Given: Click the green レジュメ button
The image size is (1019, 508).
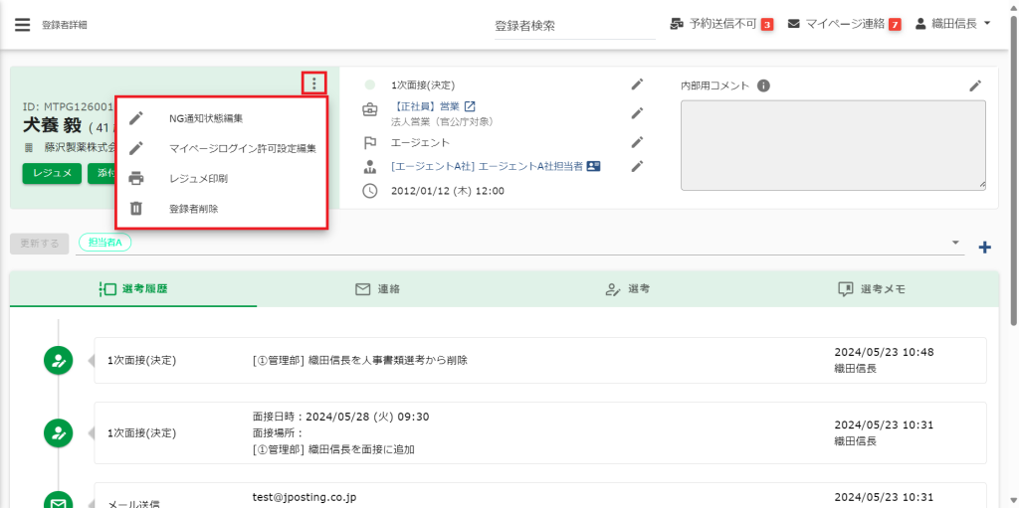Looking at the screenshot, I should (52, 173).
